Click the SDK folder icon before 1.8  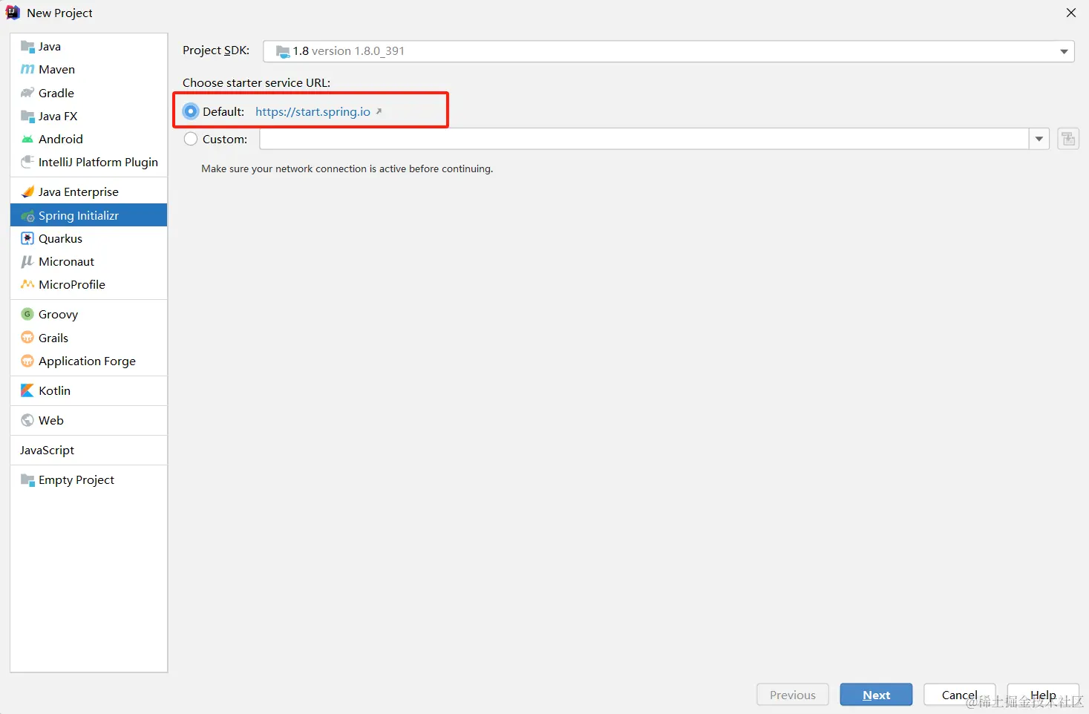click(283, 51)
